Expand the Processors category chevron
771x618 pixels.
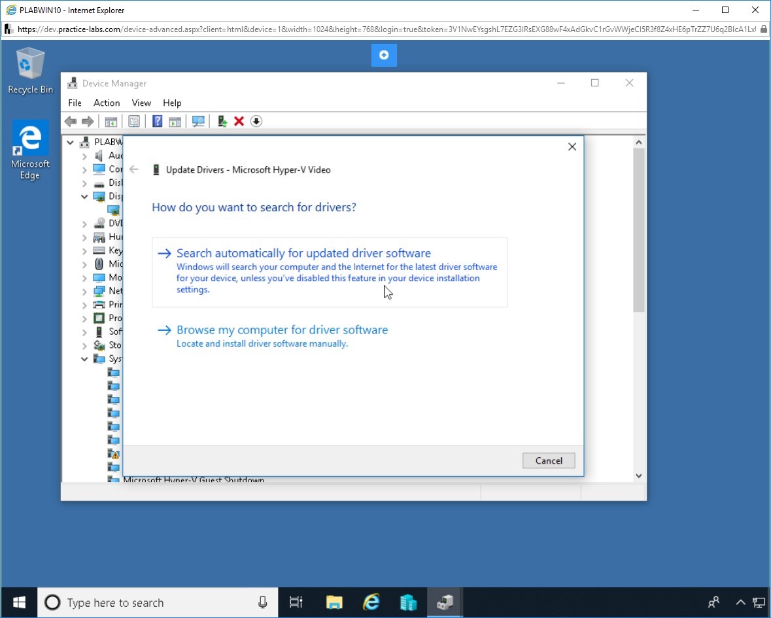click(84, 318)
